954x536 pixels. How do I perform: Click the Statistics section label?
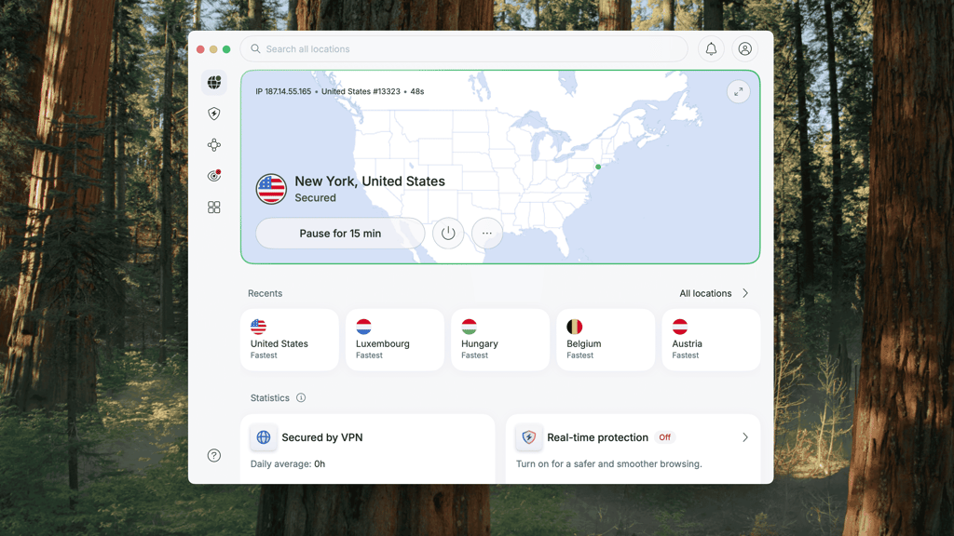(x=269, y=397)
